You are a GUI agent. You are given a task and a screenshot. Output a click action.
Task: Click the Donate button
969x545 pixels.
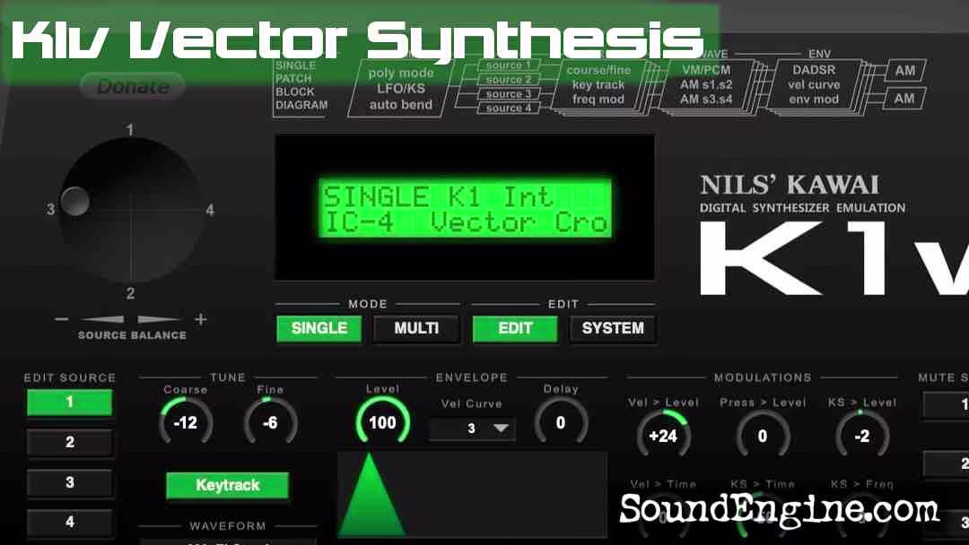pos(133,86)
